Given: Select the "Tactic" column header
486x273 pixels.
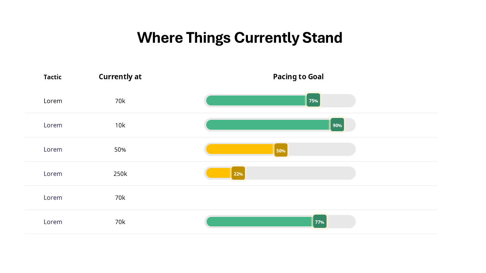Looking at the screenshot, I should point(52,77).
